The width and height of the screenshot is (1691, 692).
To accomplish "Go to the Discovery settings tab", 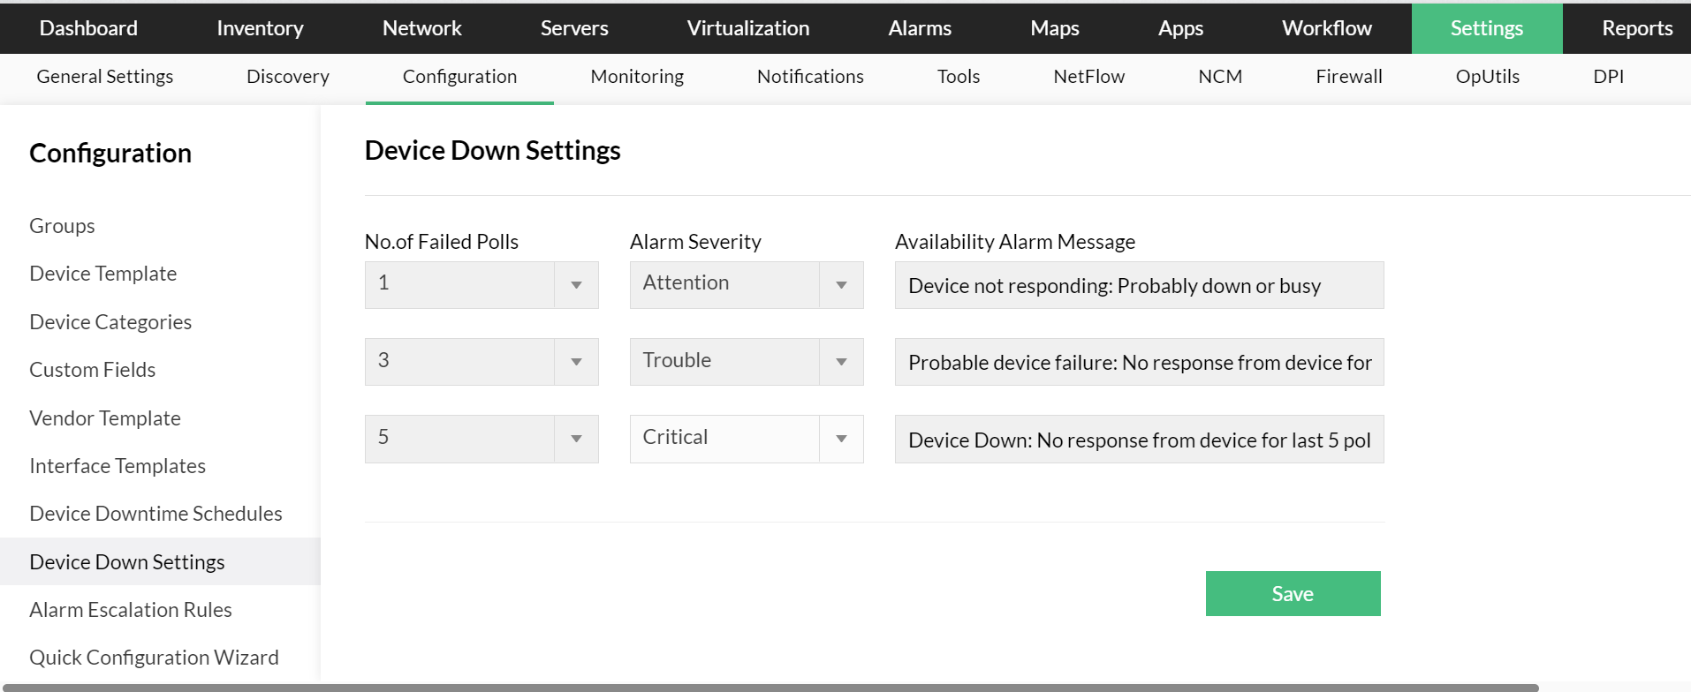I will tap(287, 77).
